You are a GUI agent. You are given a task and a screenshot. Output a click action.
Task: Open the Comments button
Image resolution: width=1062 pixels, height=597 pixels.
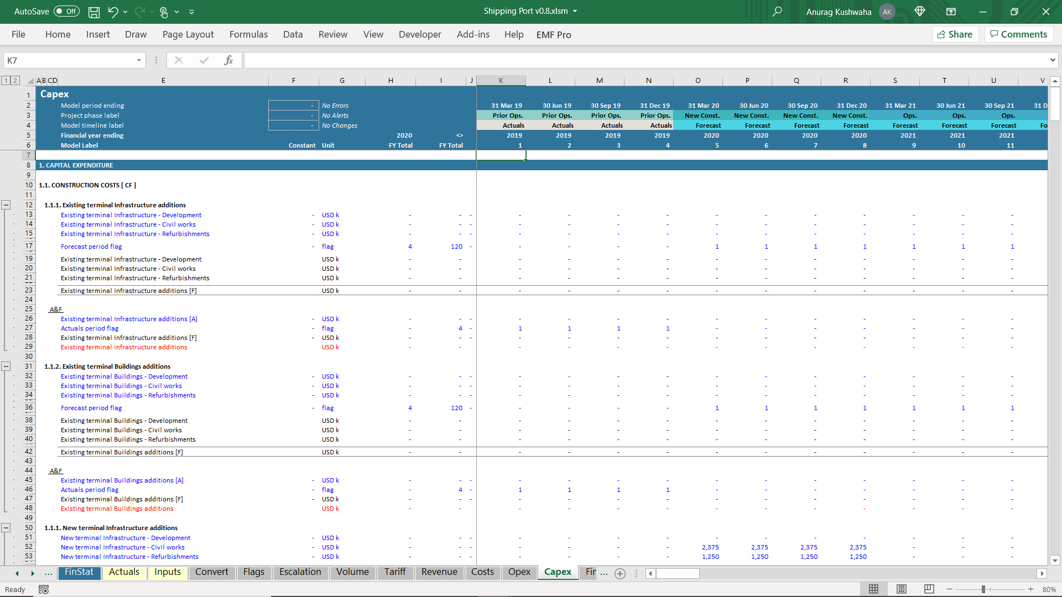pyautogui.click(x=1018, y=34)
